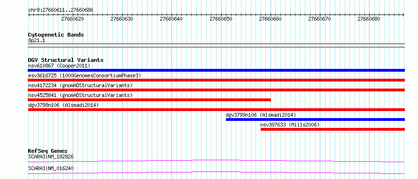
Task: Open the SCARA3|NM_016240 gene label
Action: tap(51, 168)
